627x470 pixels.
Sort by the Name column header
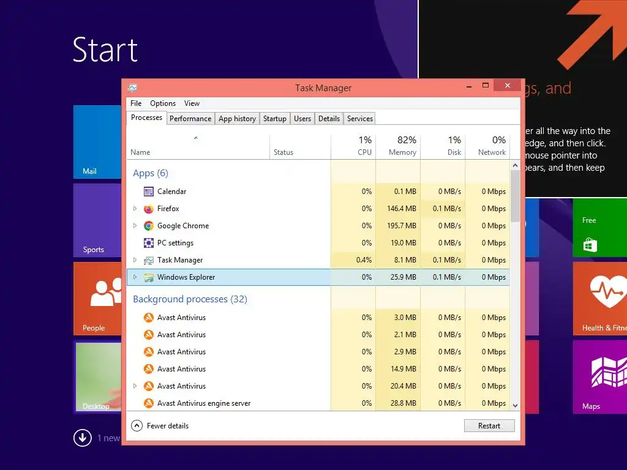tap(198, 146)
